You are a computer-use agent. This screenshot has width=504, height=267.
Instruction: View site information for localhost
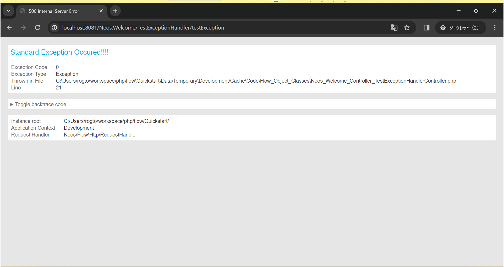(x=54, y=28)
